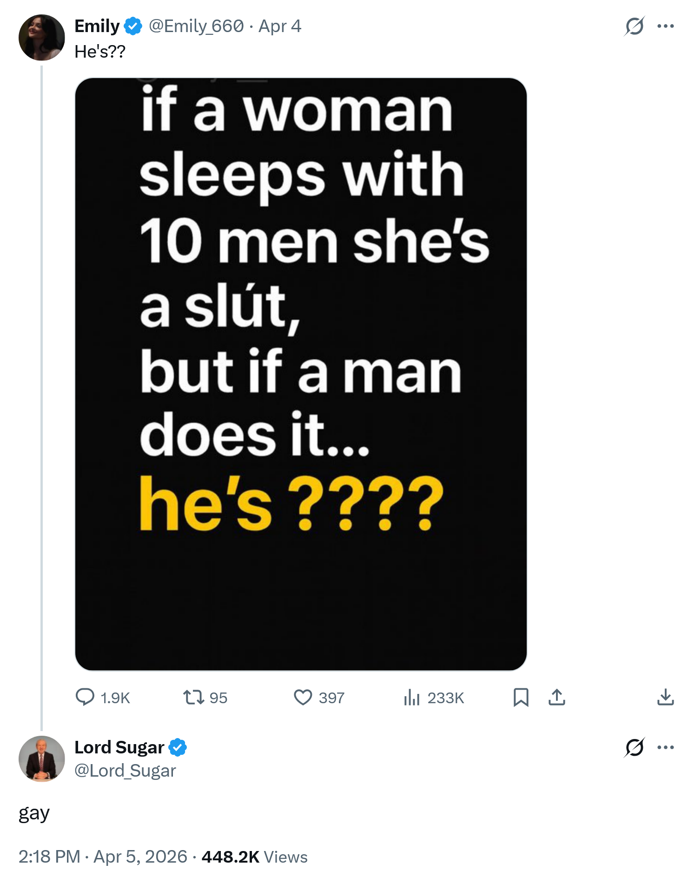
Task: Like Emily's post with the heart icon
Action: point(303,697)
